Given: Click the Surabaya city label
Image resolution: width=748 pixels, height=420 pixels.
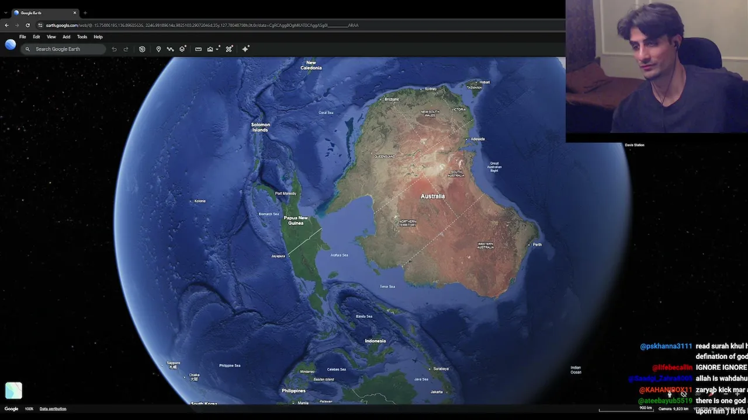Looking at the screenshot, I should [x=441, y=369].
